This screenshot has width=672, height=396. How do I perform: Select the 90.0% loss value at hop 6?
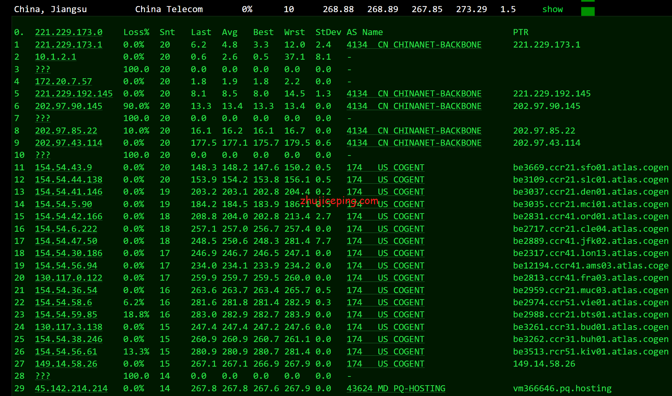[x=136, y=106]
